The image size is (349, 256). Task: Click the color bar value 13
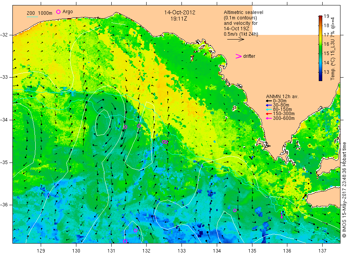coord(326,72)
